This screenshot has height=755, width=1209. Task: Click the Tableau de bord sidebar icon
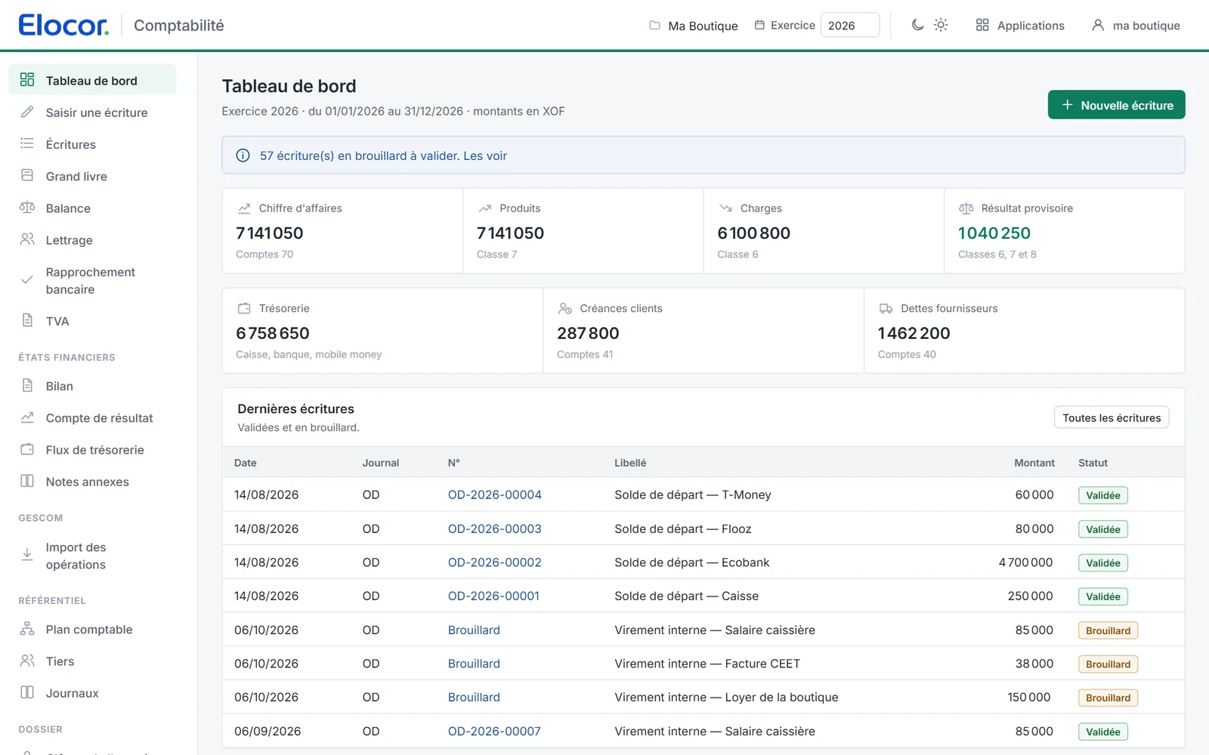(x=27, y=79)
